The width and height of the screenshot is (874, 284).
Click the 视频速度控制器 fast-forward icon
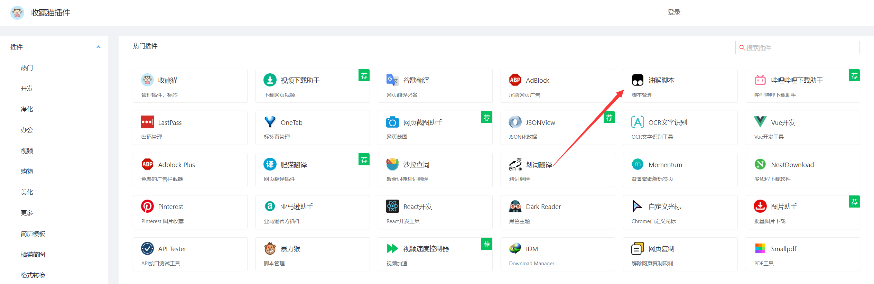(392, 248)
